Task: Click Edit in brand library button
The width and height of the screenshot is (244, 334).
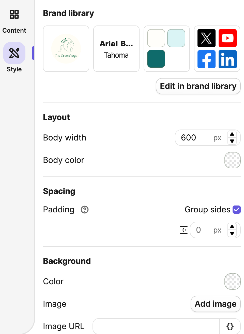Action: coord(198,86)
